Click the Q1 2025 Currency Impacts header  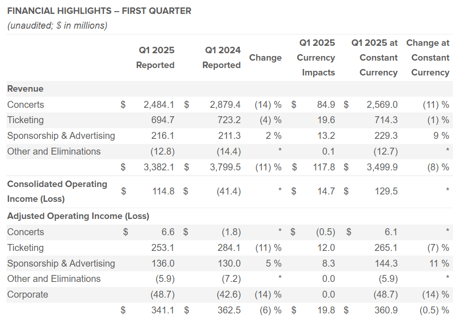point(317,58)
